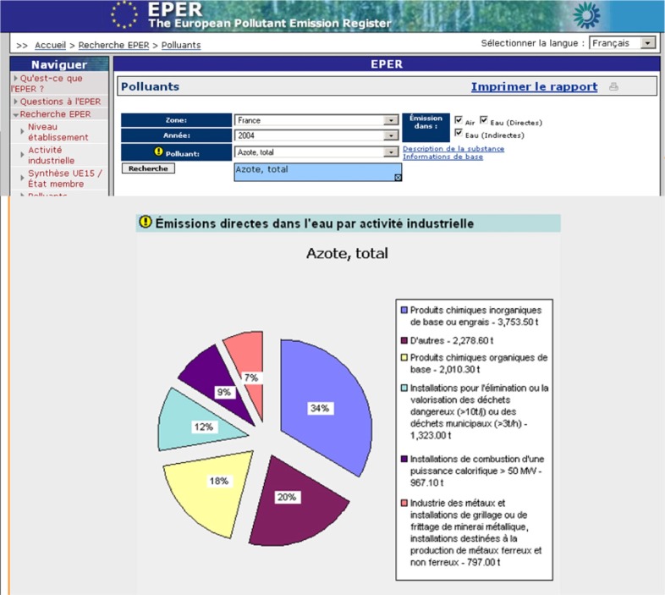This screenshot has width=665, height=595.
Task: Open the Description de la substance link
Action: point(453,149)
